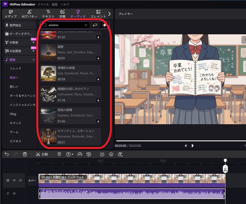Open the speed control gauge icon
The height and width of the screenshot is (204, 246).
(79, 154)
